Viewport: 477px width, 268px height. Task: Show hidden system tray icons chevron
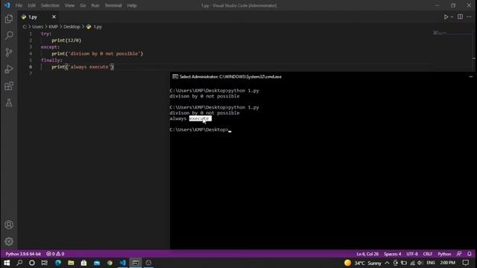387,263
